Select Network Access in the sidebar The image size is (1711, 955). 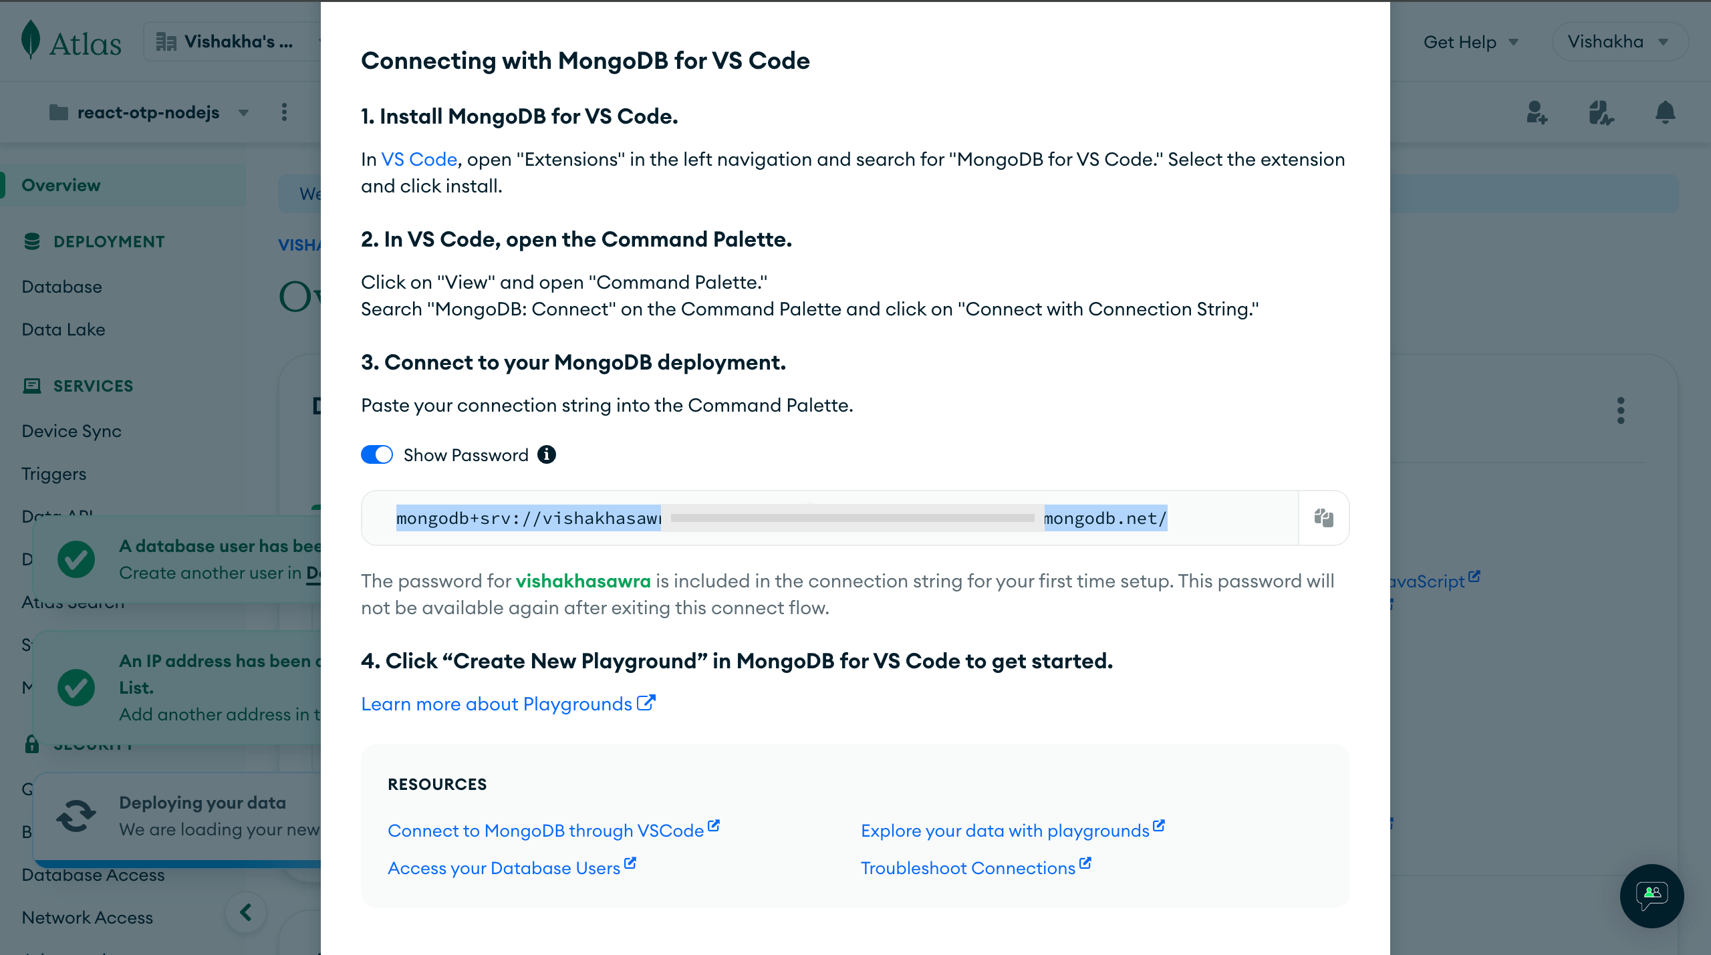pyautogui.click(x=88, y=918)
